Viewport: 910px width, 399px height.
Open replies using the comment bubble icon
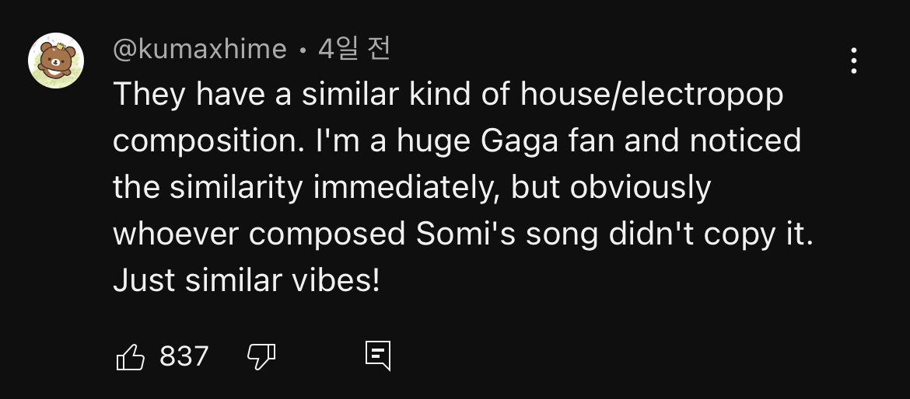tap(377, 356)
